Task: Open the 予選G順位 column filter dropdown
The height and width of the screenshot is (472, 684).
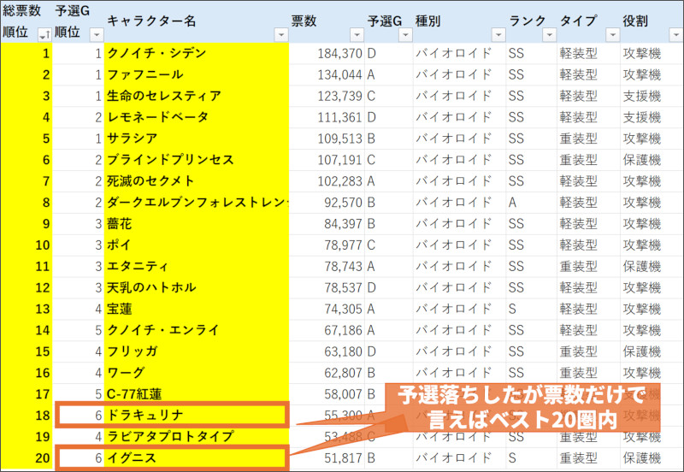Action: click(x=96, y=34)
